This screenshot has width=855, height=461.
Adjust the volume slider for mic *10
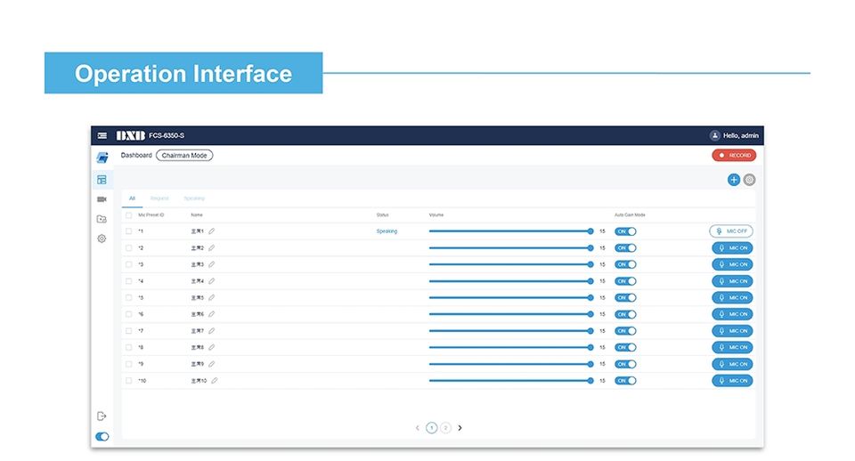point(511,380)
